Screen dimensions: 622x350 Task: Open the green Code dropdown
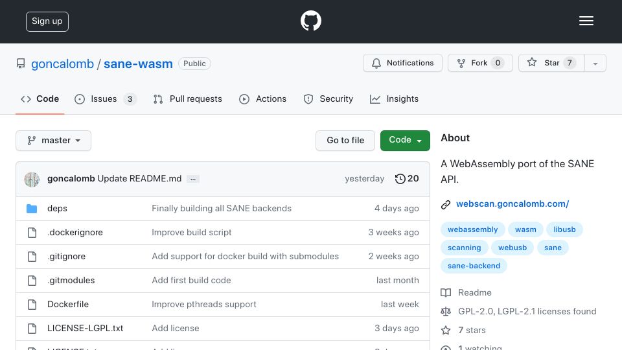(405, 141)
